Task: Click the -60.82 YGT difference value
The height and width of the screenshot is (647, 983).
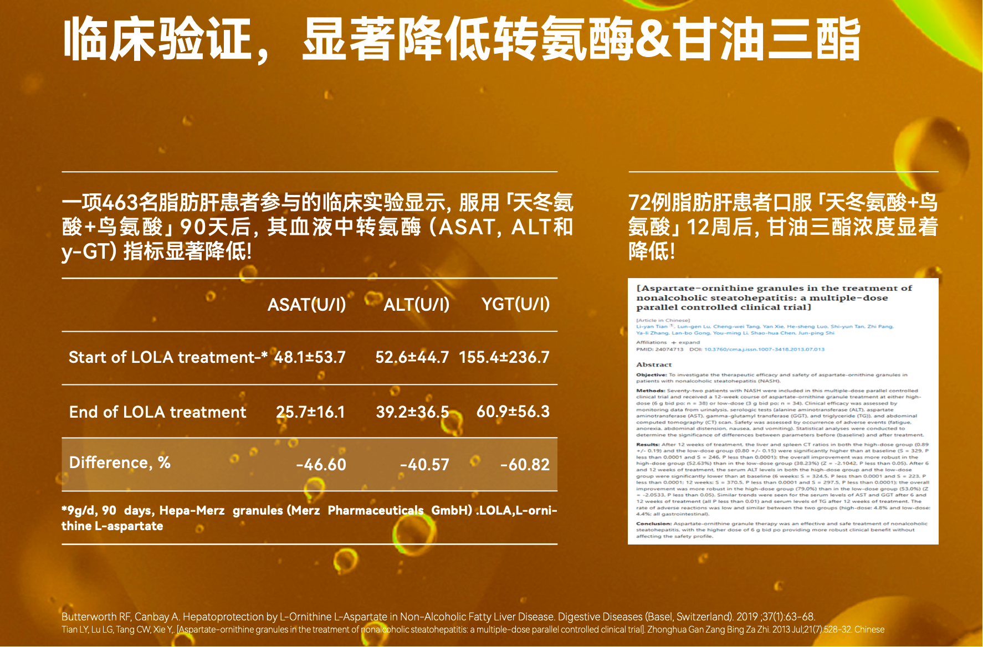Action: click(x=524, y=465)
